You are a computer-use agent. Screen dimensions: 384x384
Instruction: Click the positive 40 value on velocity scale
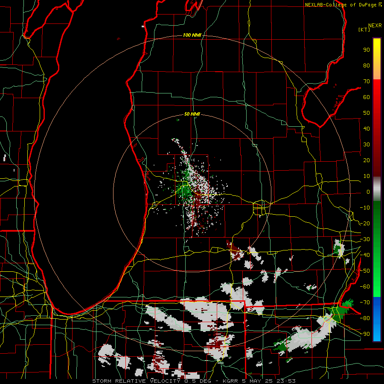367,128
